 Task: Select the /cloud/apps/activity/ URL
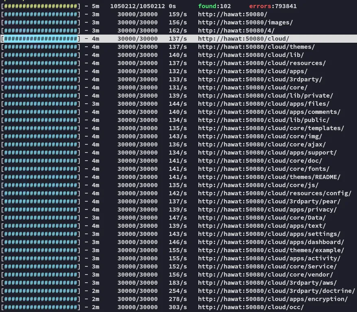click(269, 258)
